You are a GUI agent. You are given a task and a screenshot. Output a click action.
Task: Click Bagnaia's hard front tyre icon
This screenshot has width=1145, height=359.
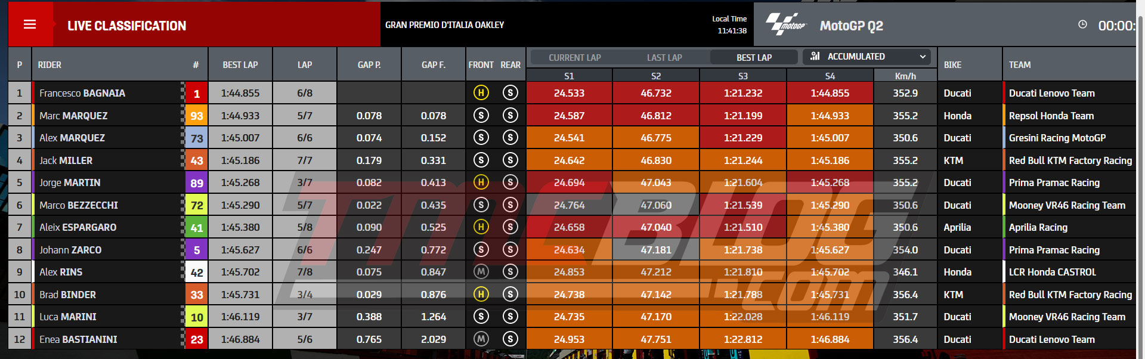[x=481, y=92]
